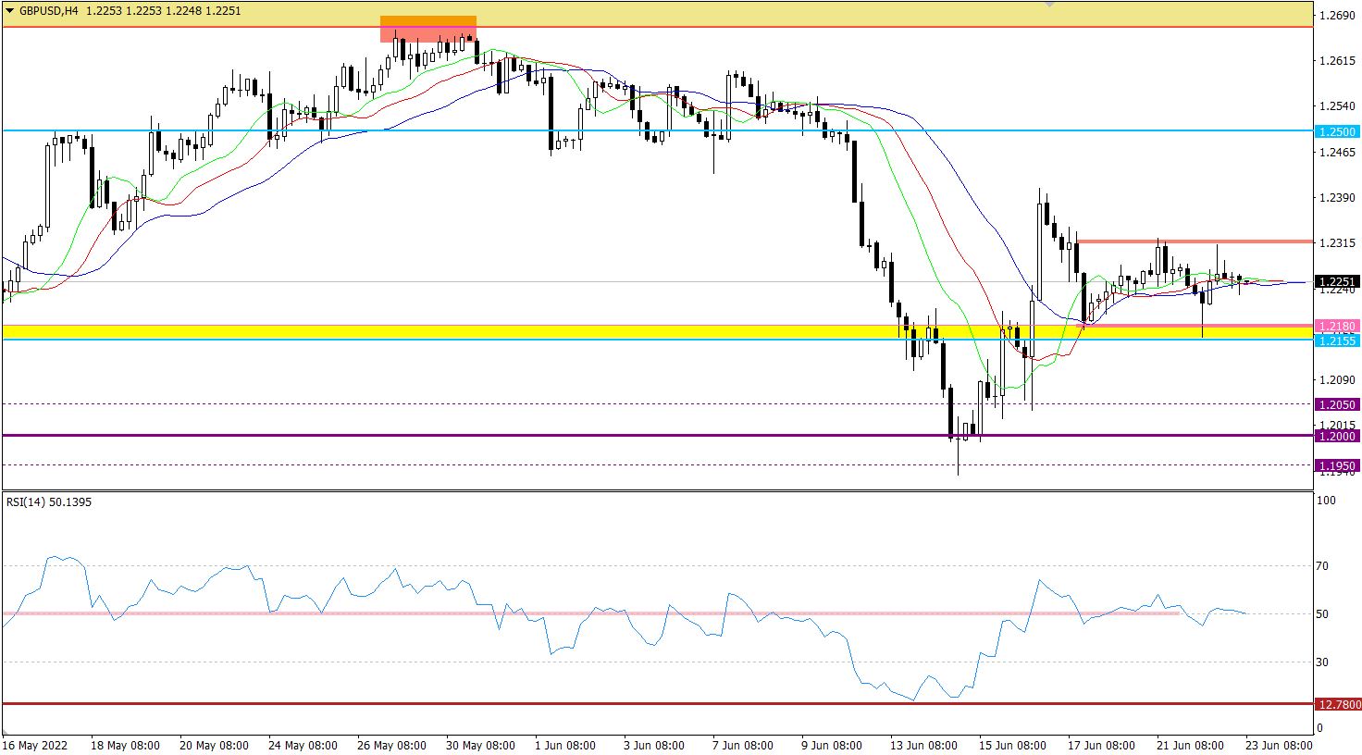Click the 1.2090 price axis value
The image size is (1362, 755).
(1339, 379)
